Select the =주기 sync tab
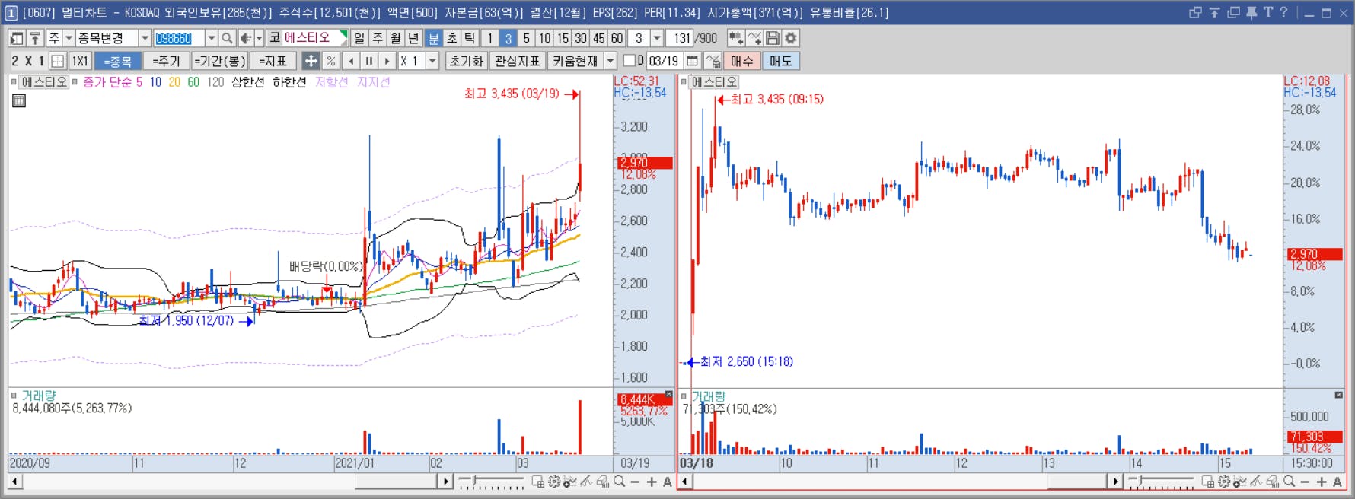1355x499 pixels. point(166,61)
